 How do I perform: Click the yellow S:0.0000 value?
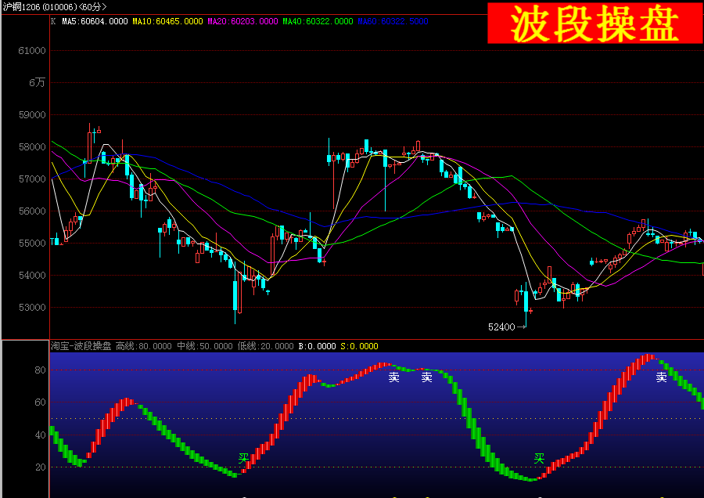[359, 346]
